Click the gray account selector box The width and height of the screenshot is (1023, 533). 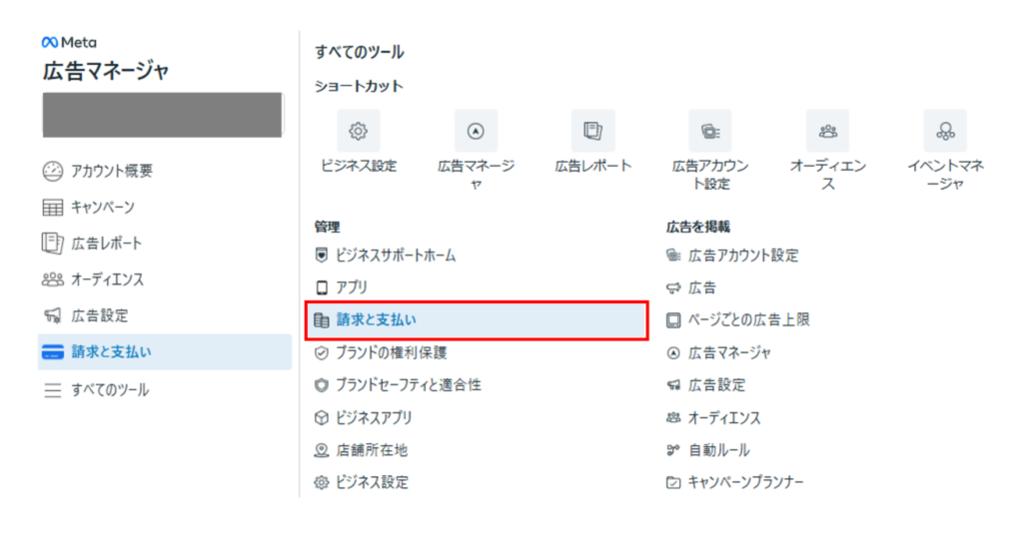pyautogui.click(x=163, y=115)
